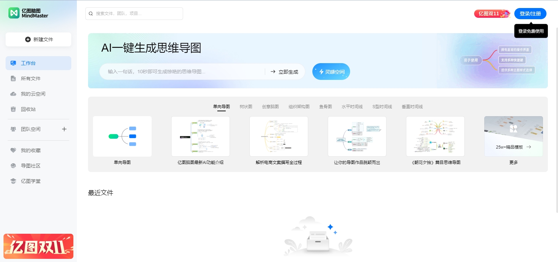Open 导图社区 in the sidebar
Screen dimensions: 558x262
(x=38, y=166)
